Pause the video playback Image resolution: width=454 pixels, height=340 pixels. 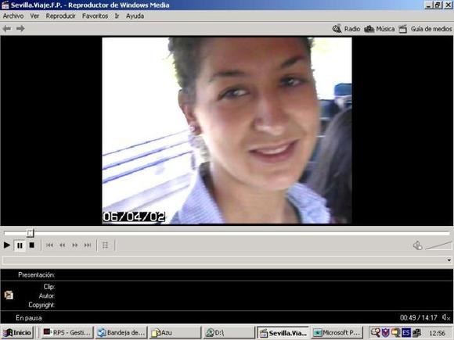pos(20,245)
